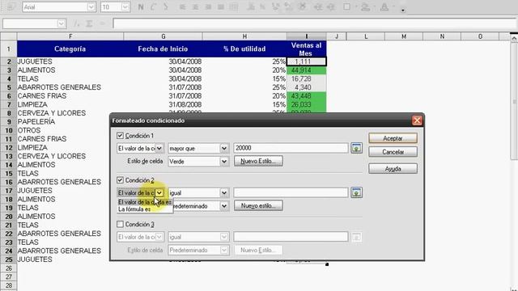Click the percent number format icon
This screenshot has width=518, height=291.
[x=262, y=7]
